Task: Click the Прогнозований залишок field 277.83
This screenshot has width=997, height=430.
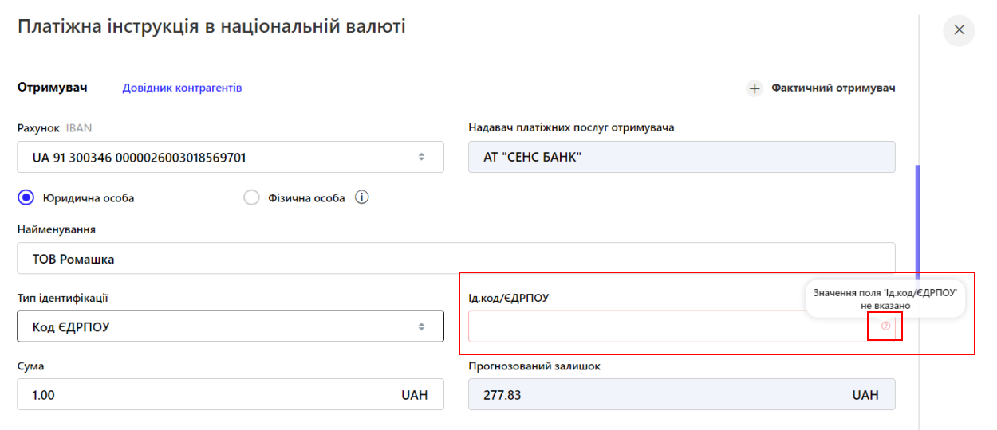Action: [682, 394]
